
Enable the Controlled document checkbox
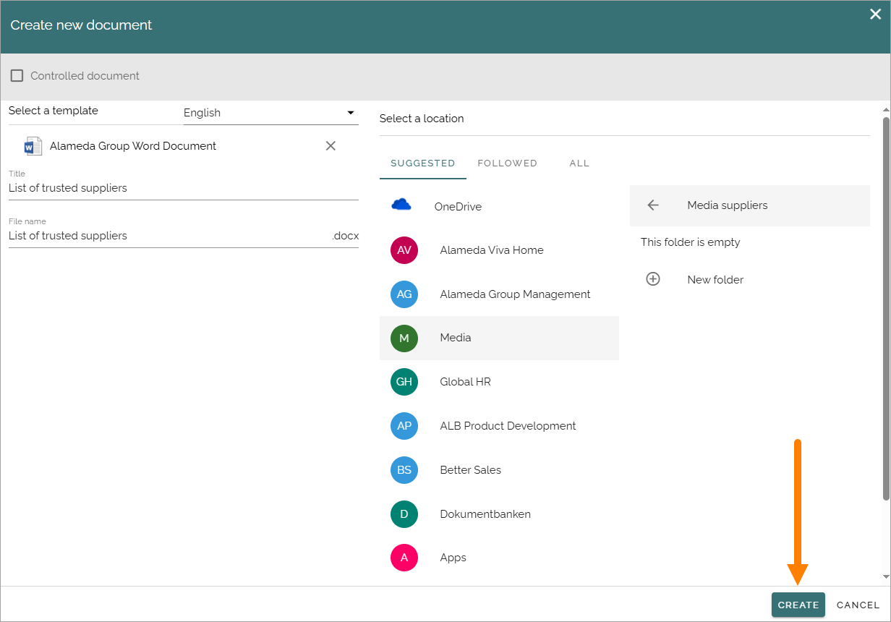(17, 75)
